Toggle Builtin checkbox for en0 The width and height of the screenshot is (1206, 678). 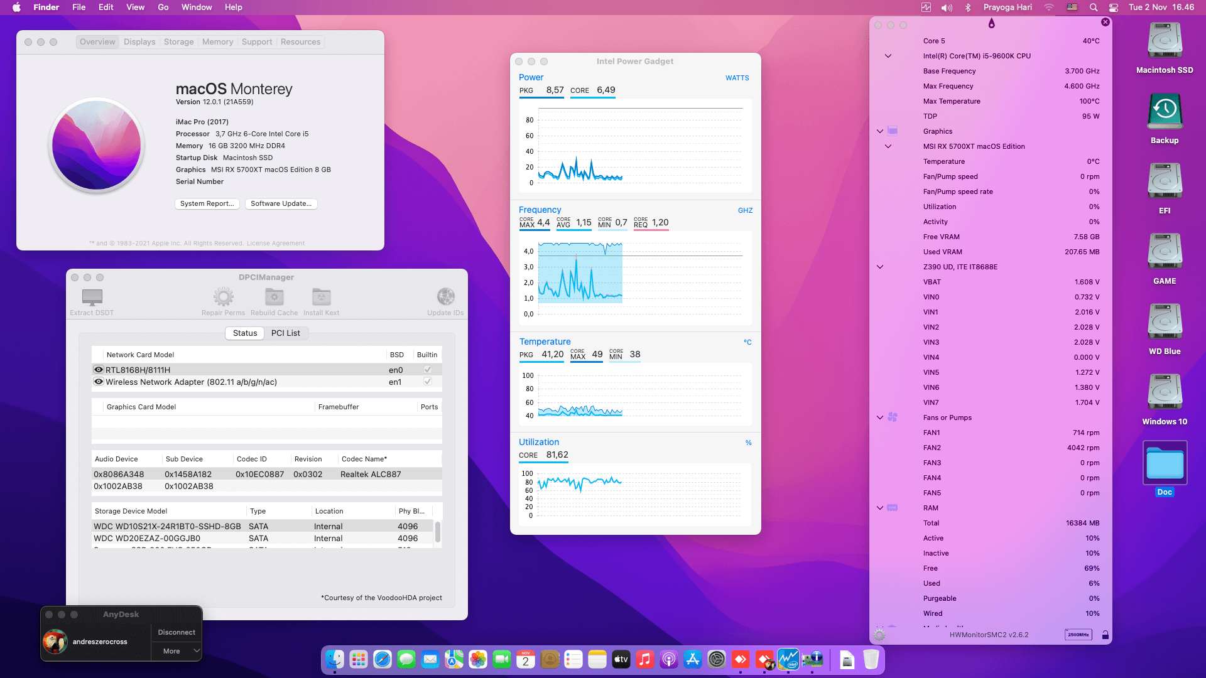(428, 370)
